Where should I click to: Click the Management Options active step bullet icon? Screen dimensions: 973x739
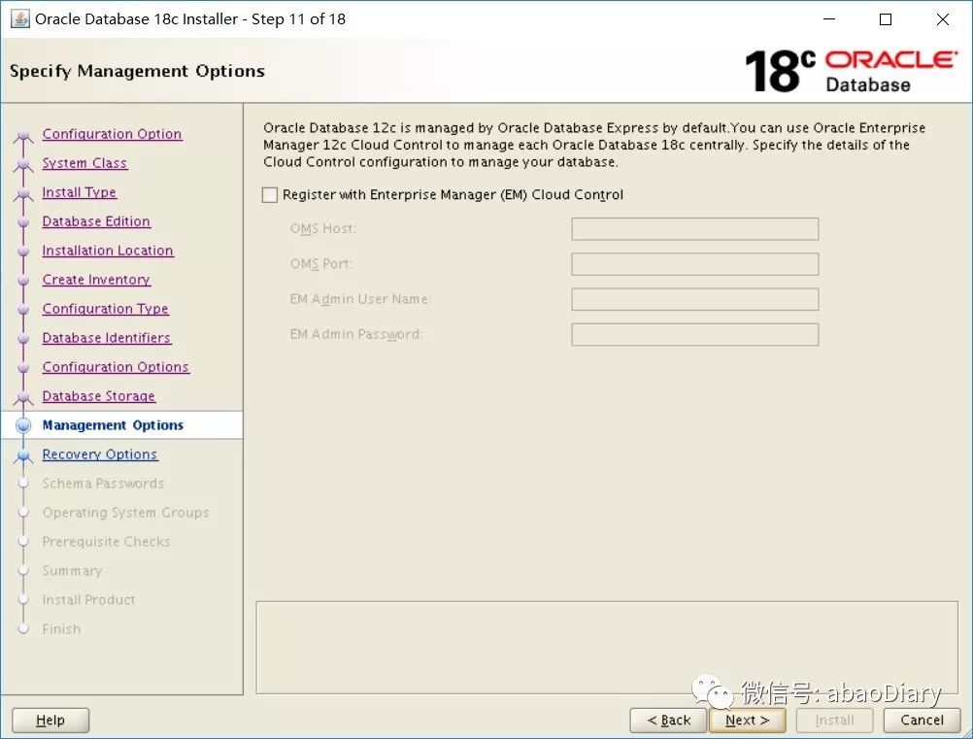click(23, 425)
